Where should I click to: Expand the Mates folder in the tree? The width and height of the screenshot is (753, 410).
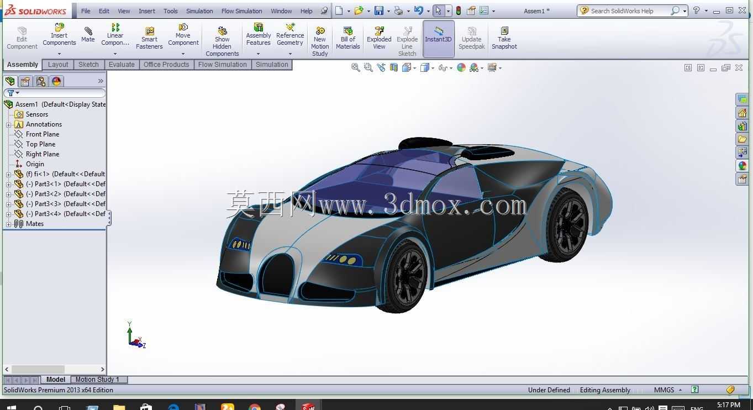(9, 224)
